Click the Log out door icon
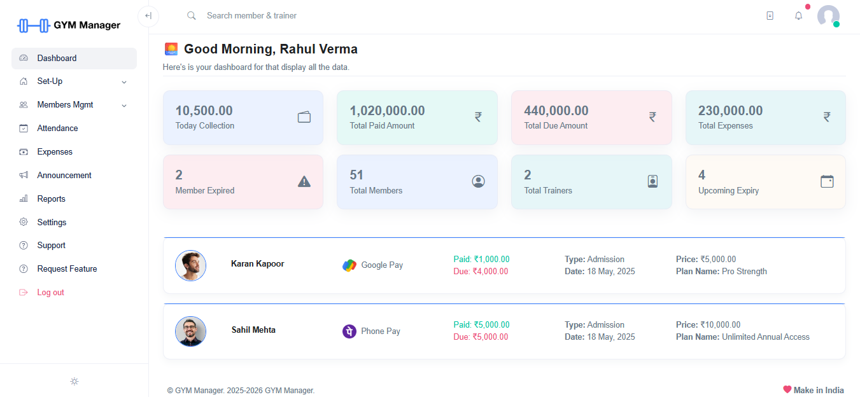860x397 pixels. (x=24, y=292)
